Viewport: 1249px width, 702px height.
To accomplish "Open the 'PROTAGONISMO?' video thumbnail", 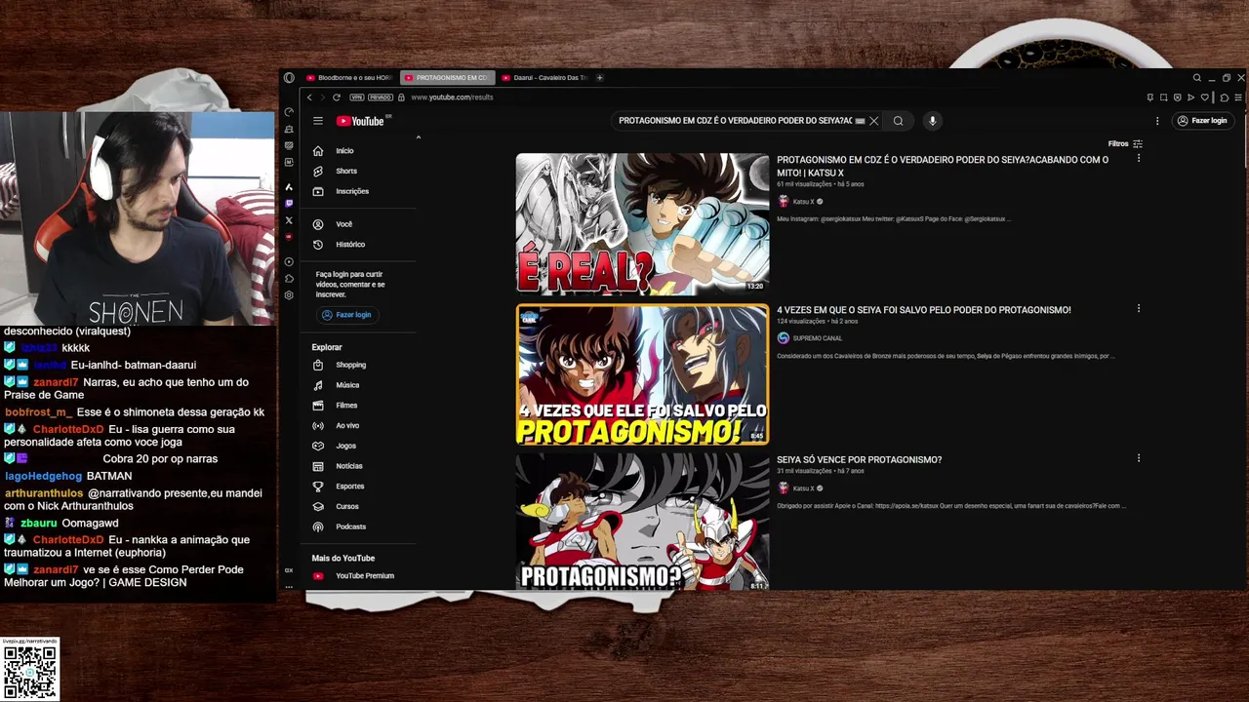I will point(642,522).
